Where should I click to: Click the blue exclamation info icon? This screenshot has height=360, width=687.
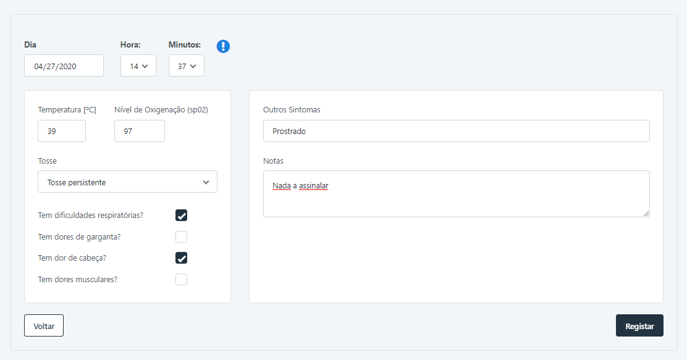click(x=223, y=46)
